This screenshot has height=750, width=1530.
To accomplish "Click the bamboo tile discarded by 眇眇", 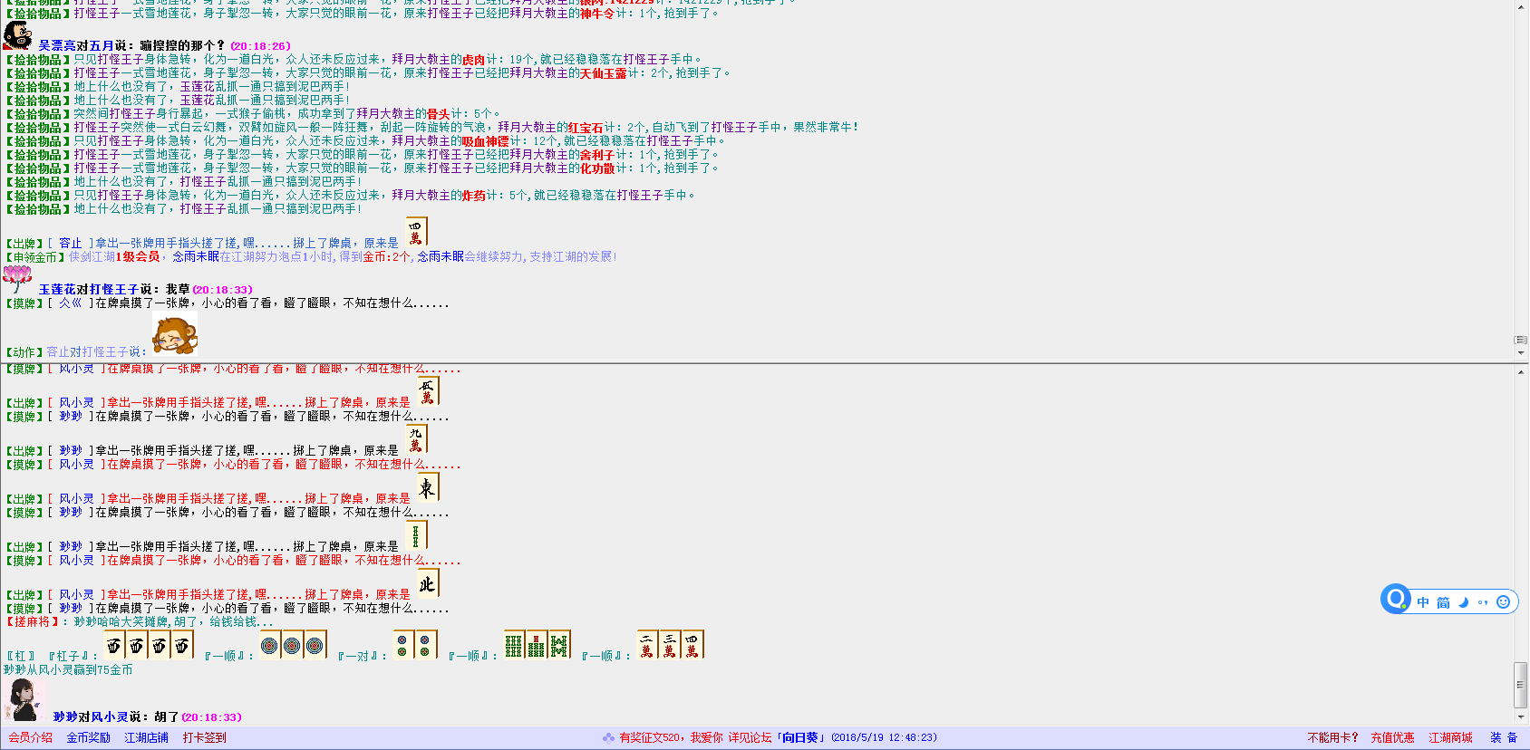I will (416, 534).
